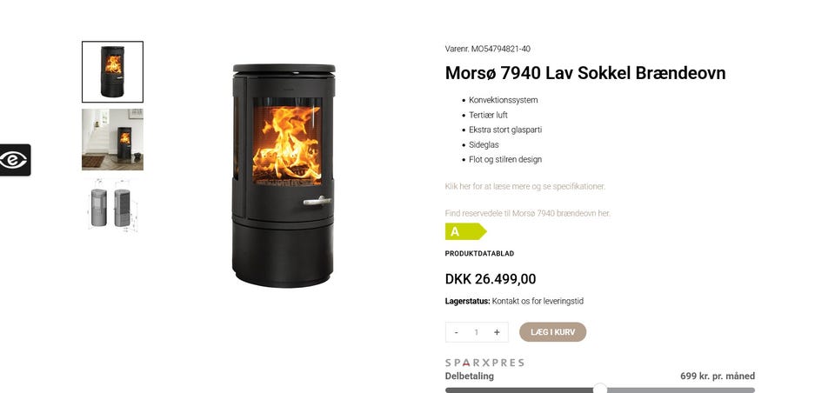
Task: Click the large Morsø stove product image
Action: 284,176
